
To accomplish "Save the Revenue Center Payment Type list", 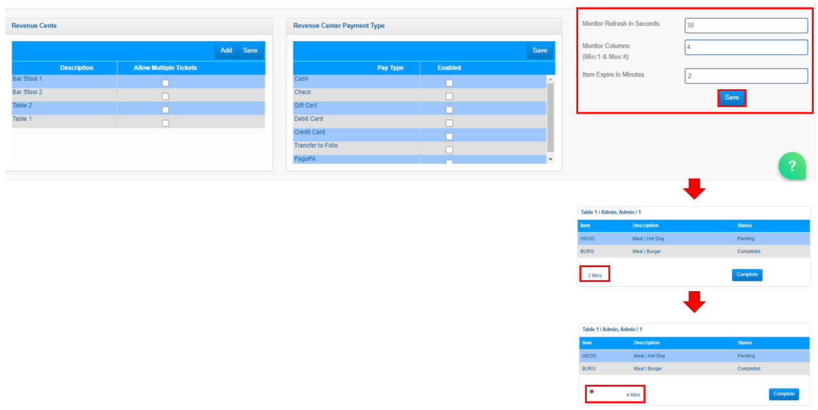I will point(539,50).
